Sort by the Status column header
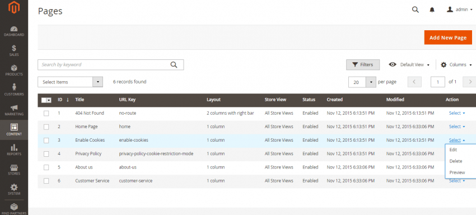 click(309, 100)
